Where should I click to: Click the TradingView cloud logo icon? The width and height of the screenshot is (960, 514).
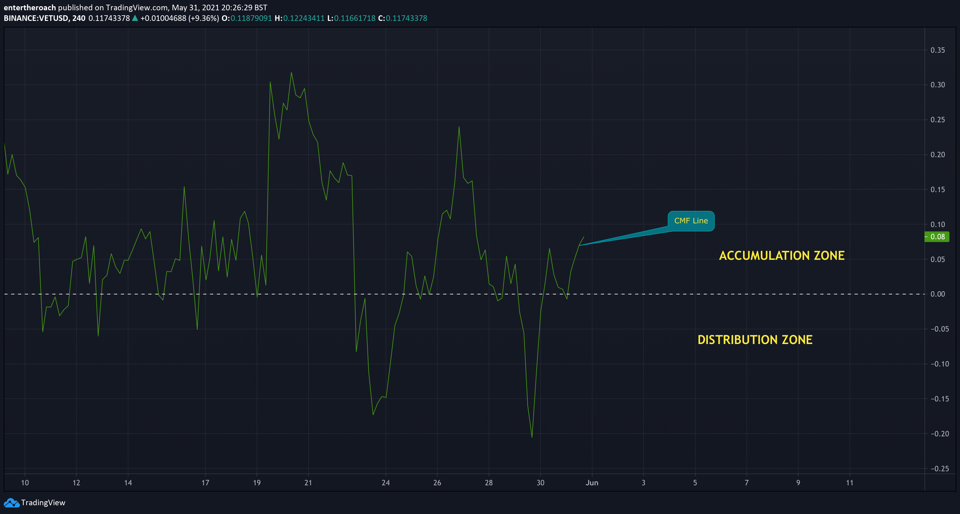[x=12, y=503]
